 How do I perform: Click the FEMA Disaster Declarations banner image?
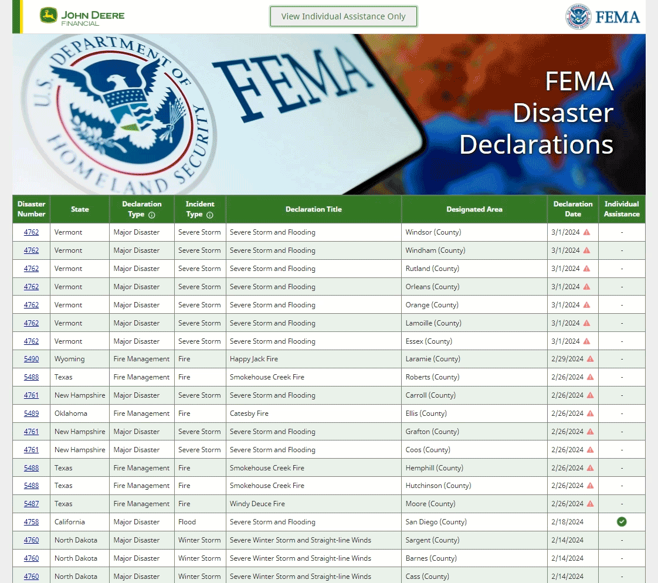tap(328, 114)
